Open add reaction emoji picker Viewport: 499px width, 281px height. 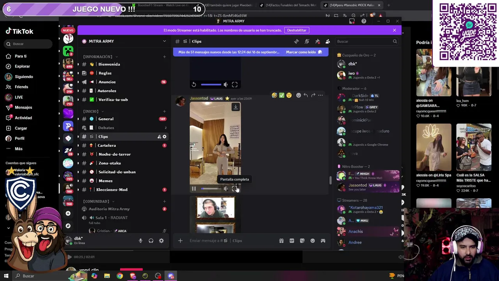(299, 95)
